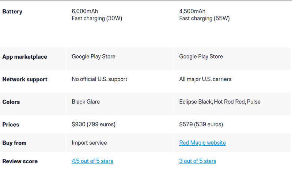Select the Buy from row label
The height and width of the screenshot is (193, 292).
coord(15,143)
